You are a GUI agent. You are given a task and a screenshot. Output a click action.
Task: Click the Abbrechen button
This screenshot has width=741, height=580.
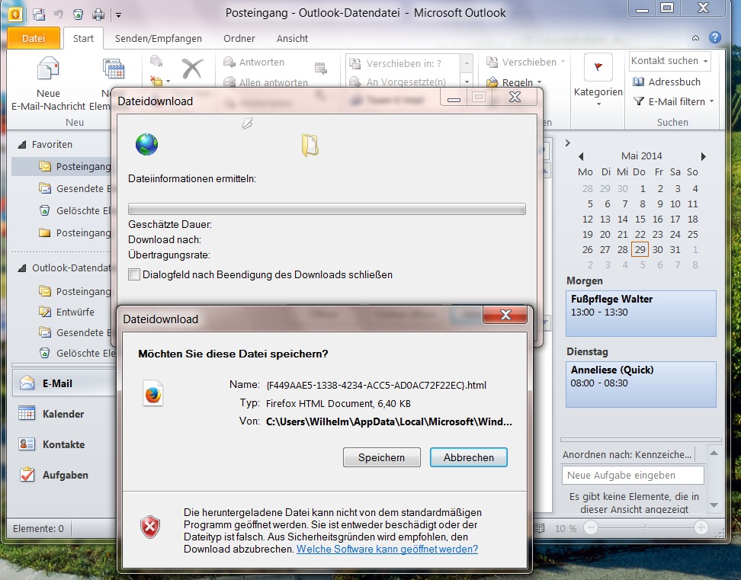[468, 457]
